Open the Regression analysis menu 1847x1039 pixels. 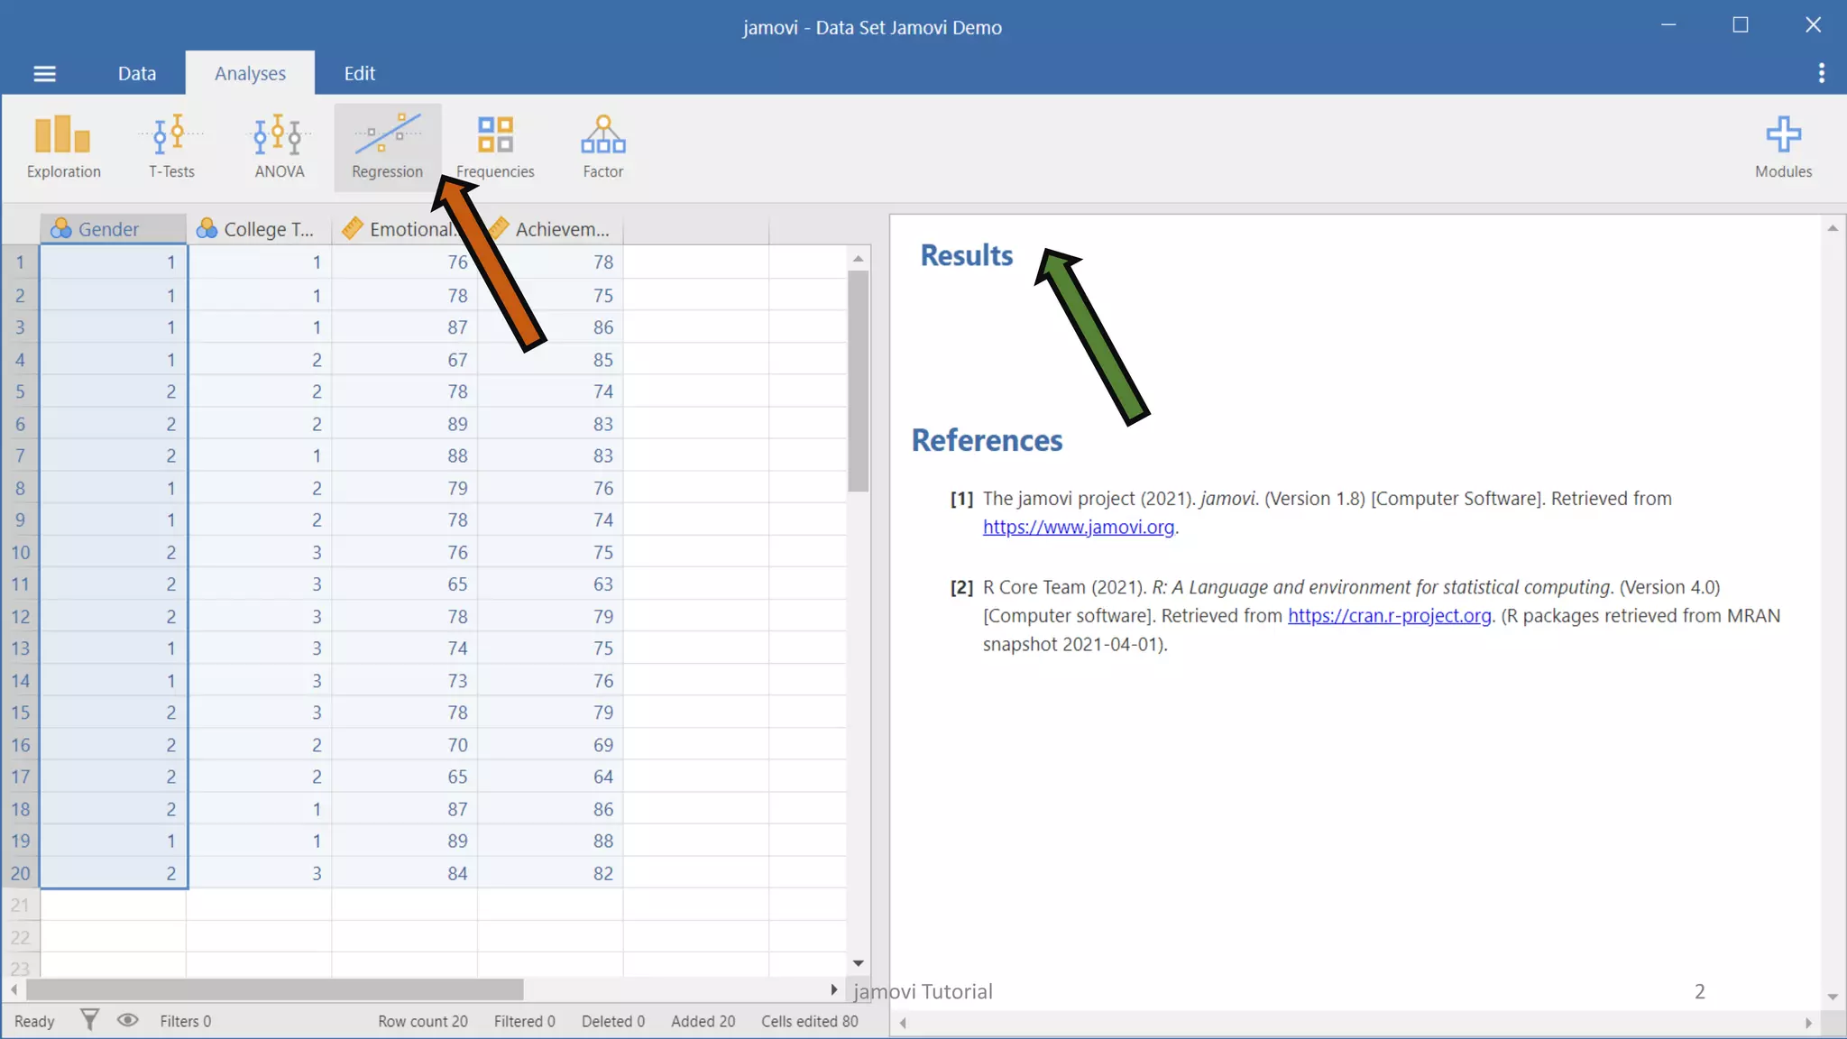387,146
